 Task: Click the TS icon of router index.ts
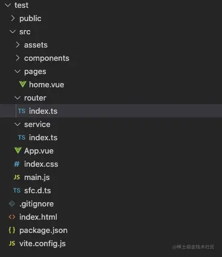(22, 111)
